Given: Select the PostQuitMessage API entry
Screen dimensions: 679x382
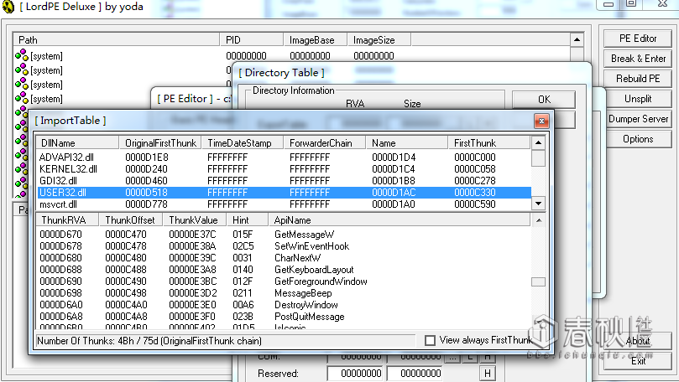Looking at the screenshot, I should (284, 317).
